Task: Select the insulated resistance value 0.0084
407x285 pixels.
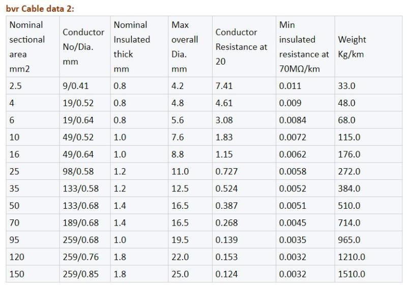Action: pos(293,120)
